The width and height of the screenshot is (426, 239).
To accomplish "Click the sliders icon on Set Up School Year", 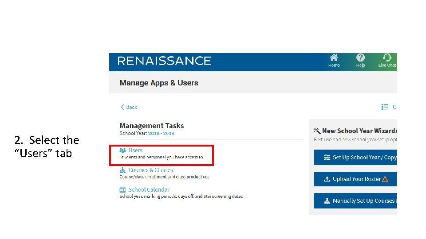I will (x=327, y=158).
